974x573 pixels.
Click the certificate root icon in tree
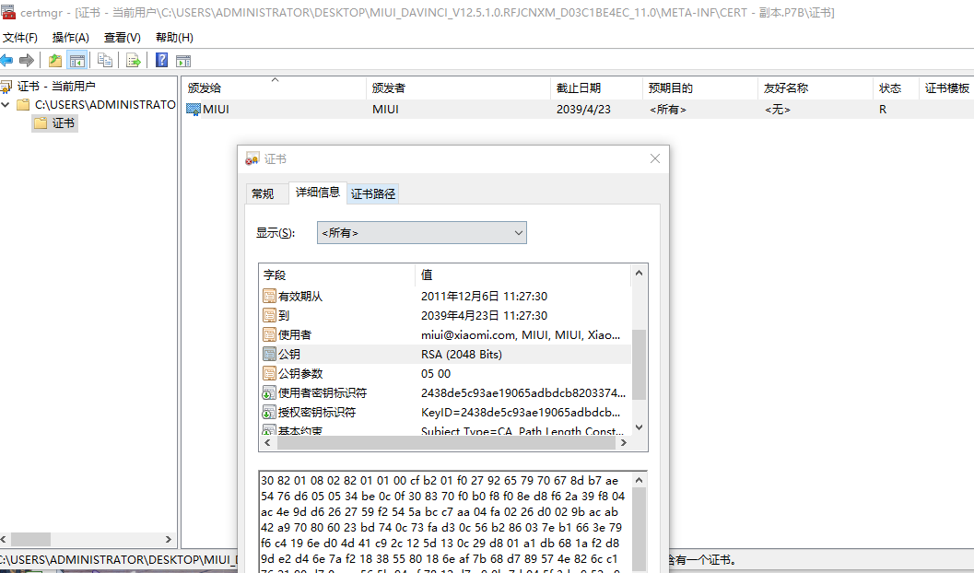pos(6,87)
